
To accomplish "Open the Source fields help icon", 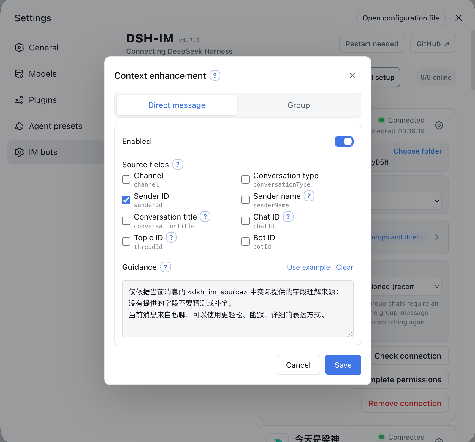I will click(x=178, y=164).
